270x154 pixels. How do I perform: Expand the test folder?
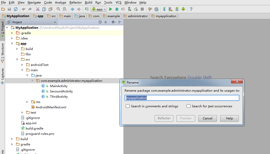coord(22,113)
